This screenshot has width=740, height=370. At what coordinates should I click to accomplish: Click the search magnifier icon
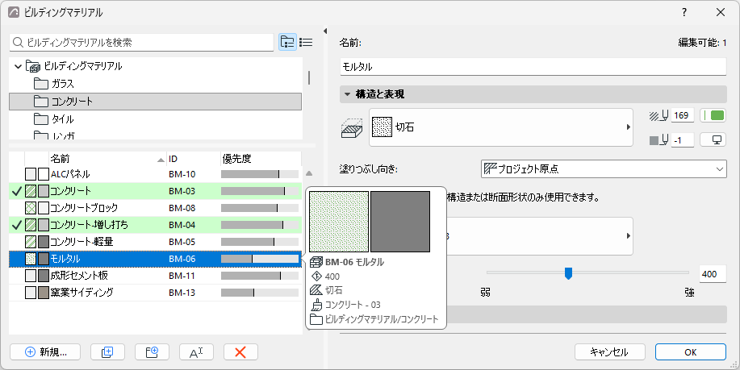[18, 43]
